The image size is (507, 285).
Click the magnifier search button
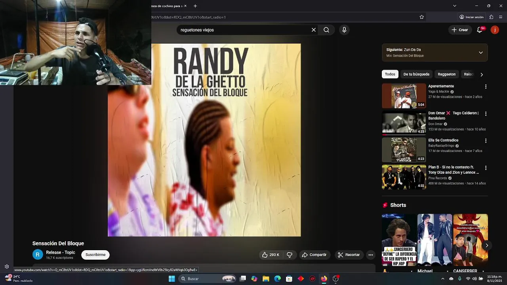point(326,30)
